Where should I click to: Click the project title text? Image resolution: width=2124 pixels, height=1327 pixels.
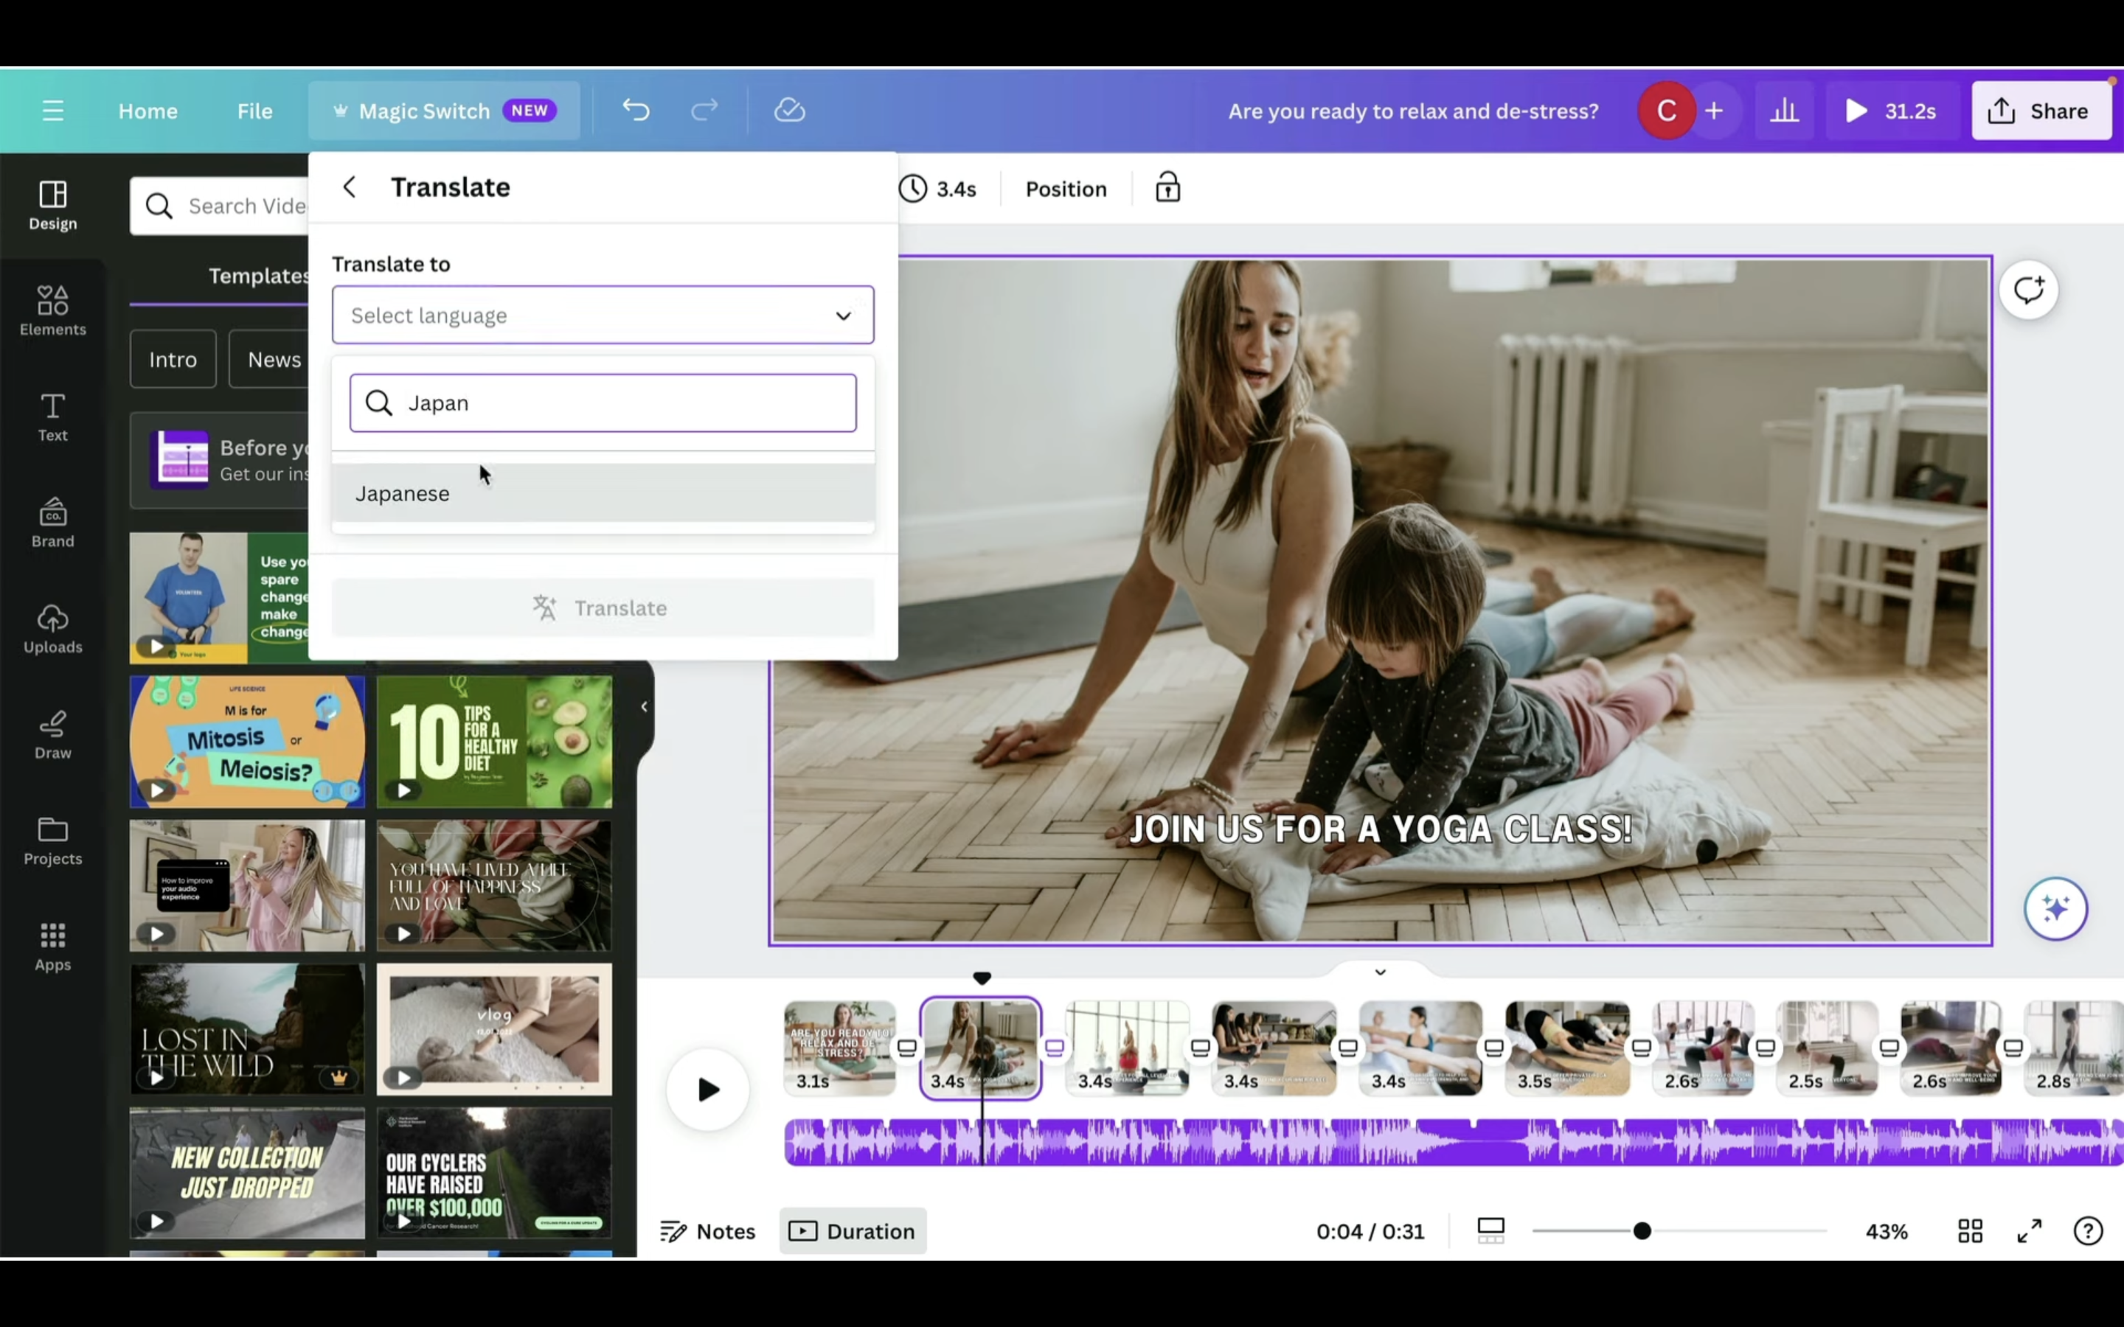click(1413, 111)
